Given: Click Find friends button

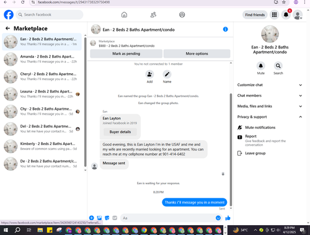Looking at the screenshot, I should tap(255, 15).
